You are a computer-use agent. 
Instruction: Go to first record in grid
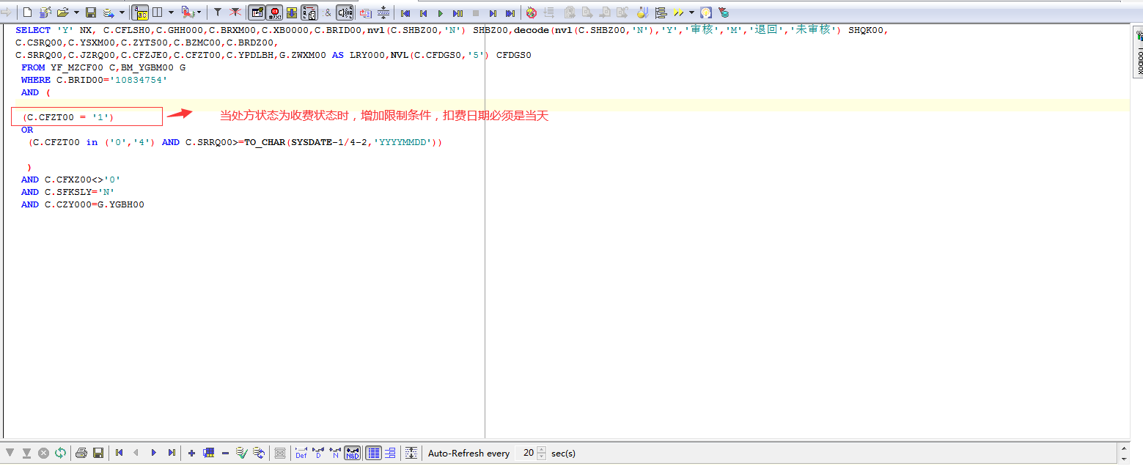click(x=119, y=453)
